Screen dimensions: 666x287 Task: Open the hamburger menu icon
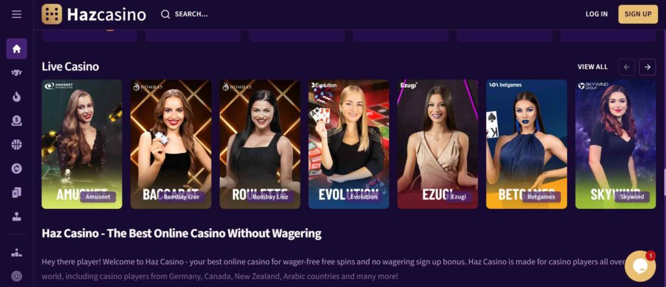pos(16,14)
